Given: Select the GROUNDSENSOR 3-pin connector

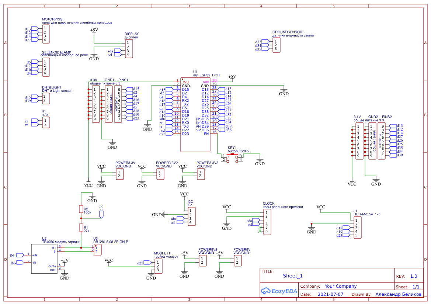Looking at the screenshot, I should click(277, 45).
